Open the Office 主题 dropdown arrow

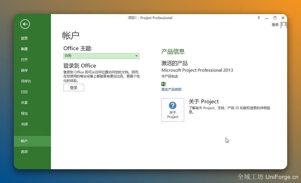point(136,56)
